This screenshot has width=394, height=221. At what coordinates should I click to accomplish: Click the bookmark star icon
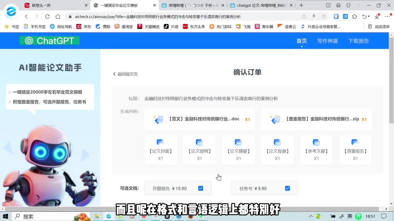tap(324, 17)
